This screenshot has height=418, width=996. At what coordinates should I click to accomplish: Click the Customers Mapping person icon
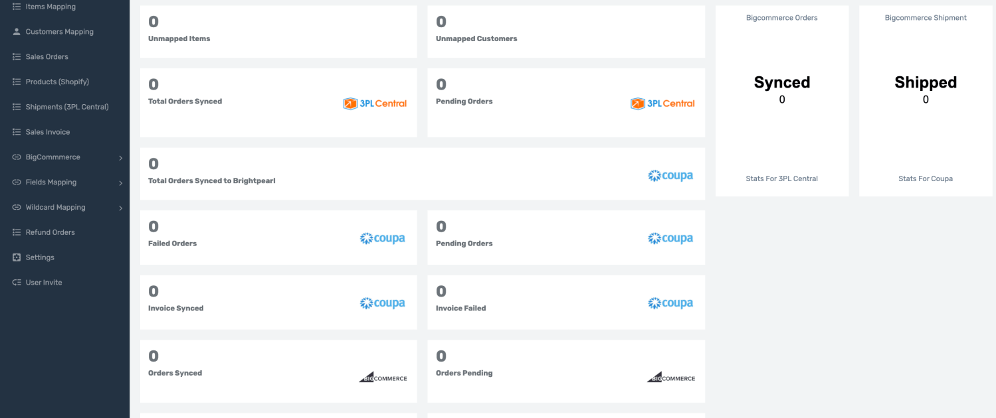tap(17, 32)
